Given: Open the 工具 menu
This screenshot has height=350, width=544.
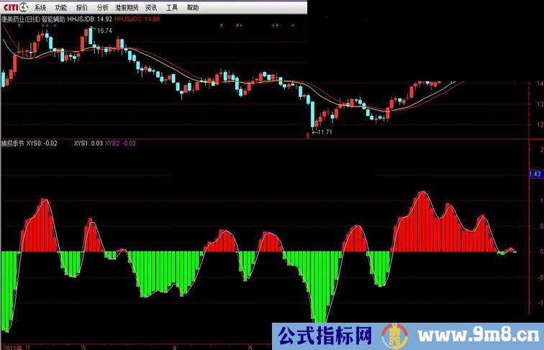Looking at the screenshot, I should tap(172, 8).
